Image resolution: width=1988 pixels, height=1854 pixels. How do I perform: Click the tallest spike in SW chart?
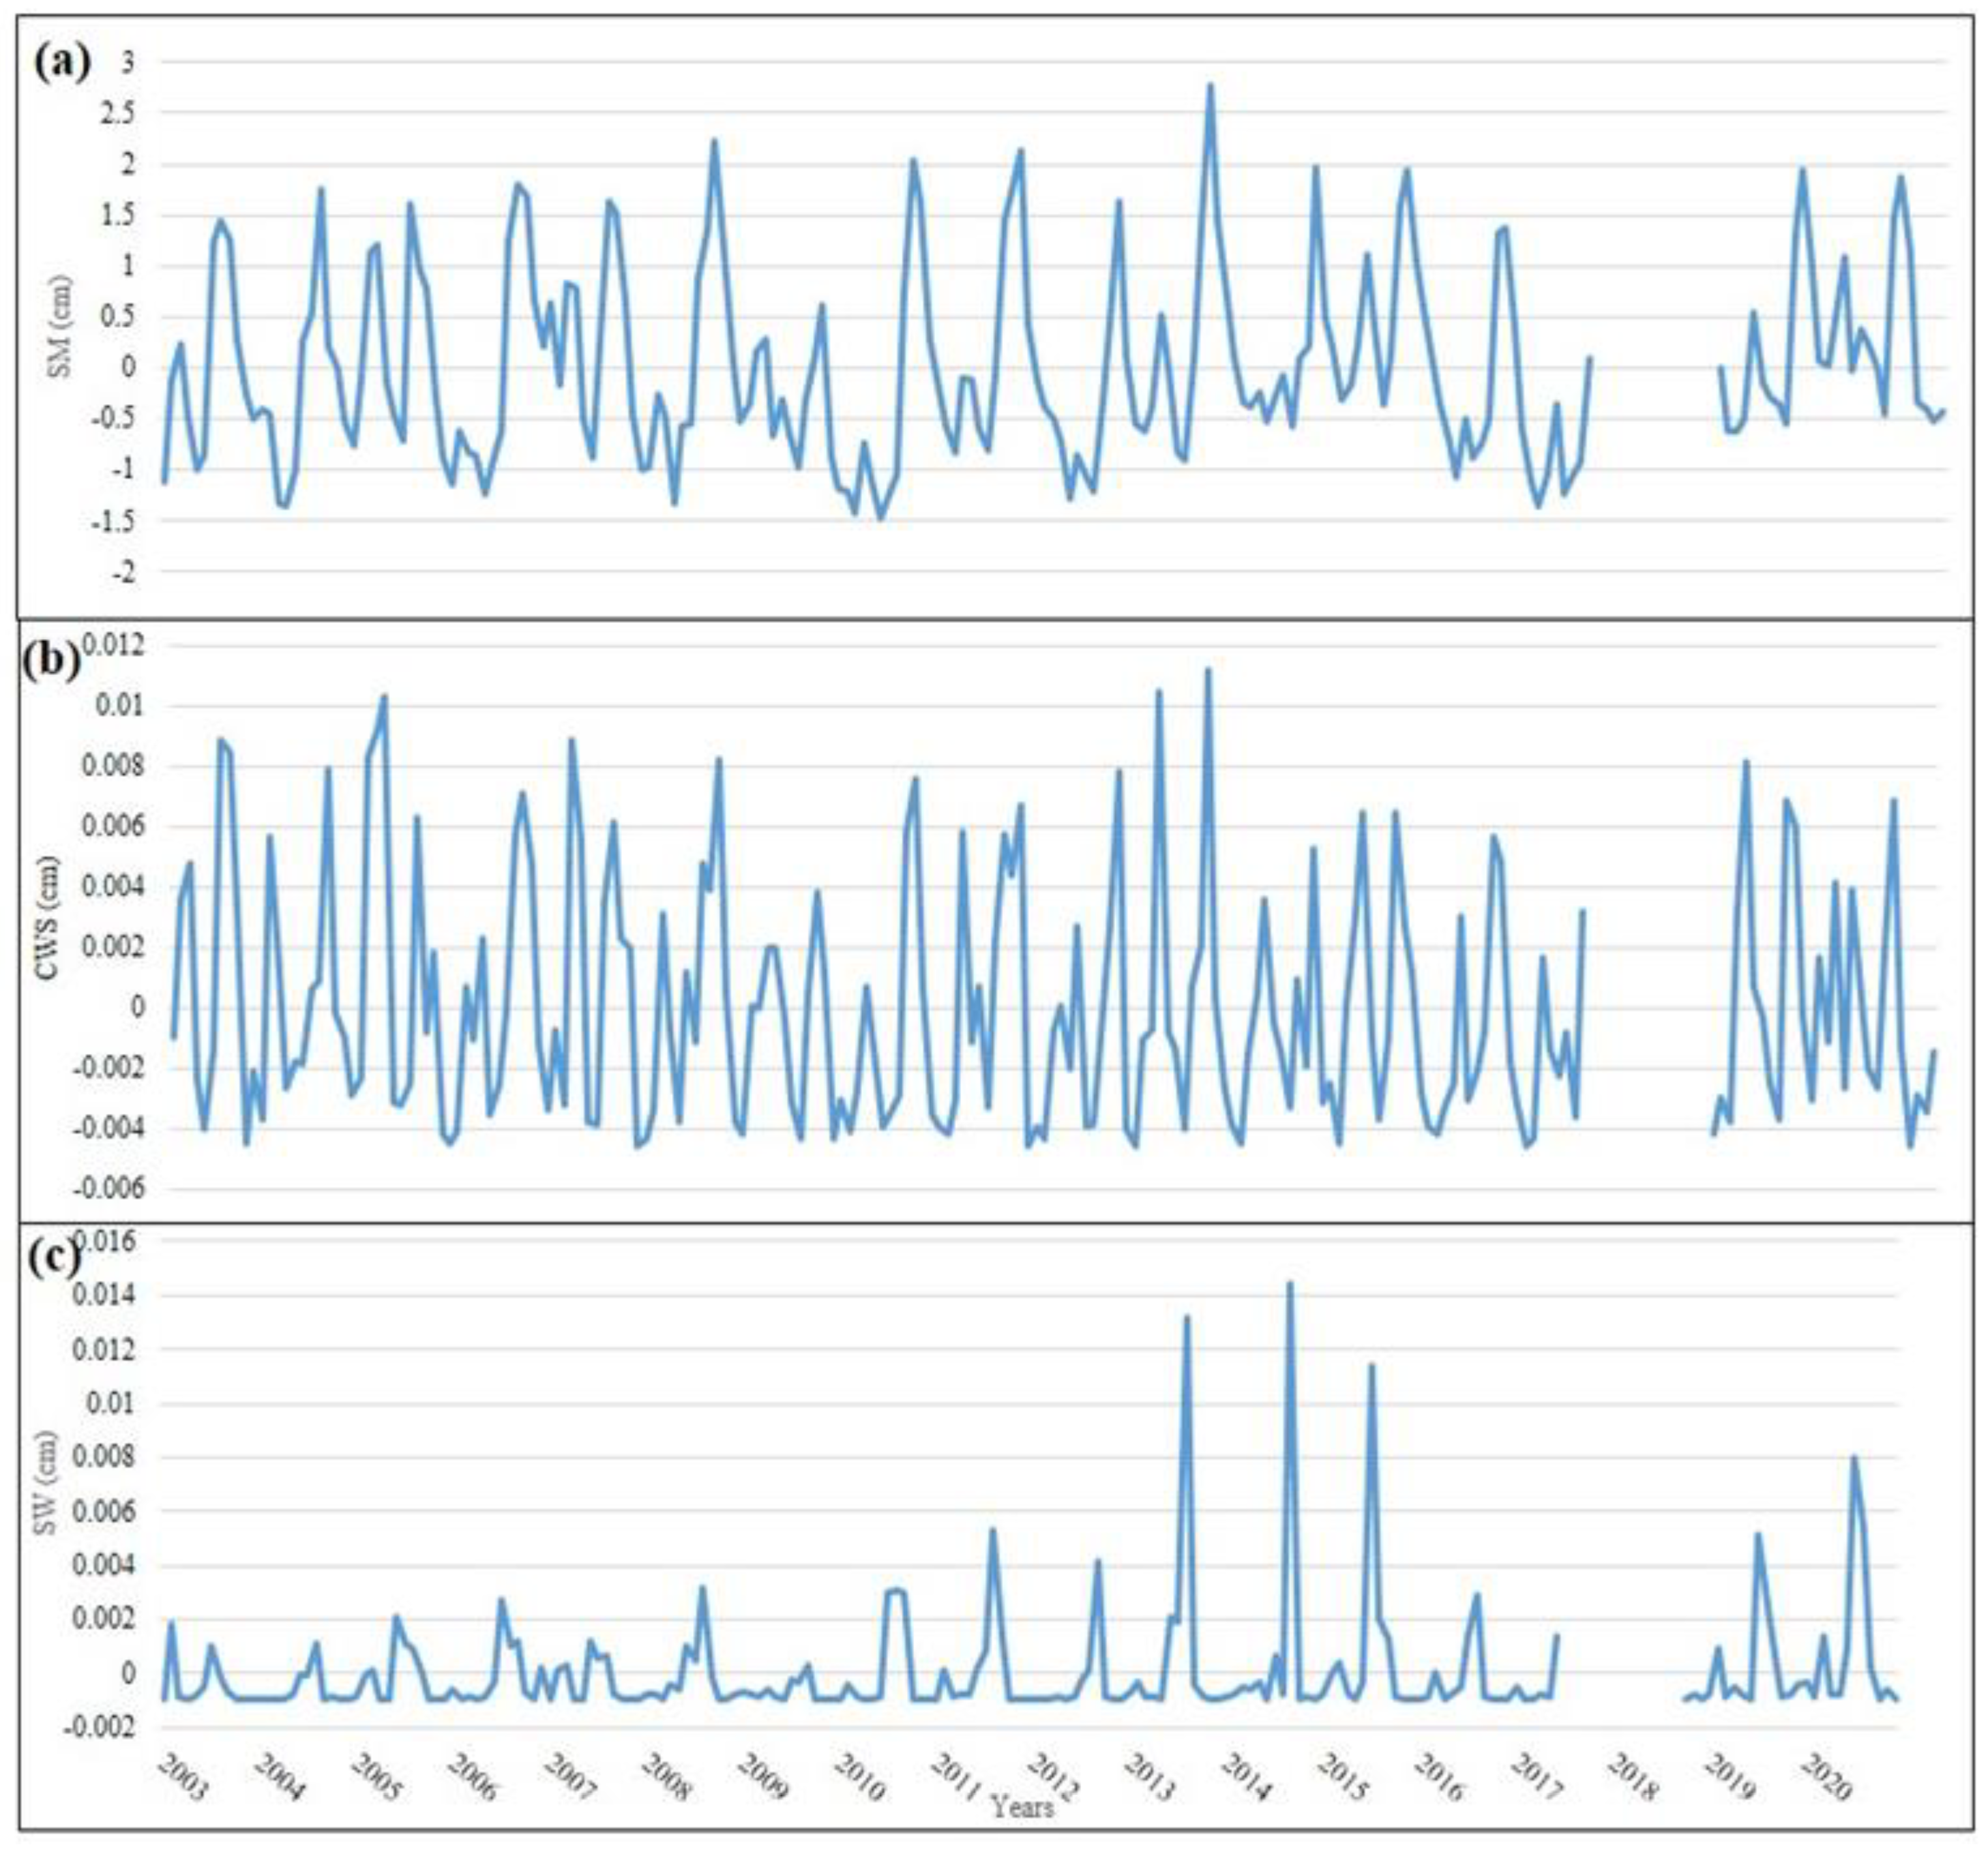pyautogui.click(x=1289, y=1285)
